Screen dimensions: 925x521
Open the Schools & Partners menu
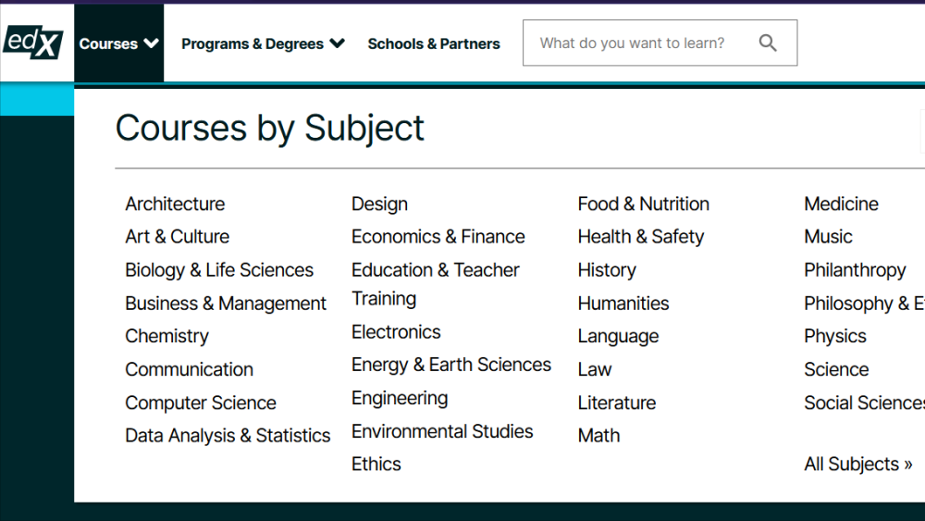434,43
